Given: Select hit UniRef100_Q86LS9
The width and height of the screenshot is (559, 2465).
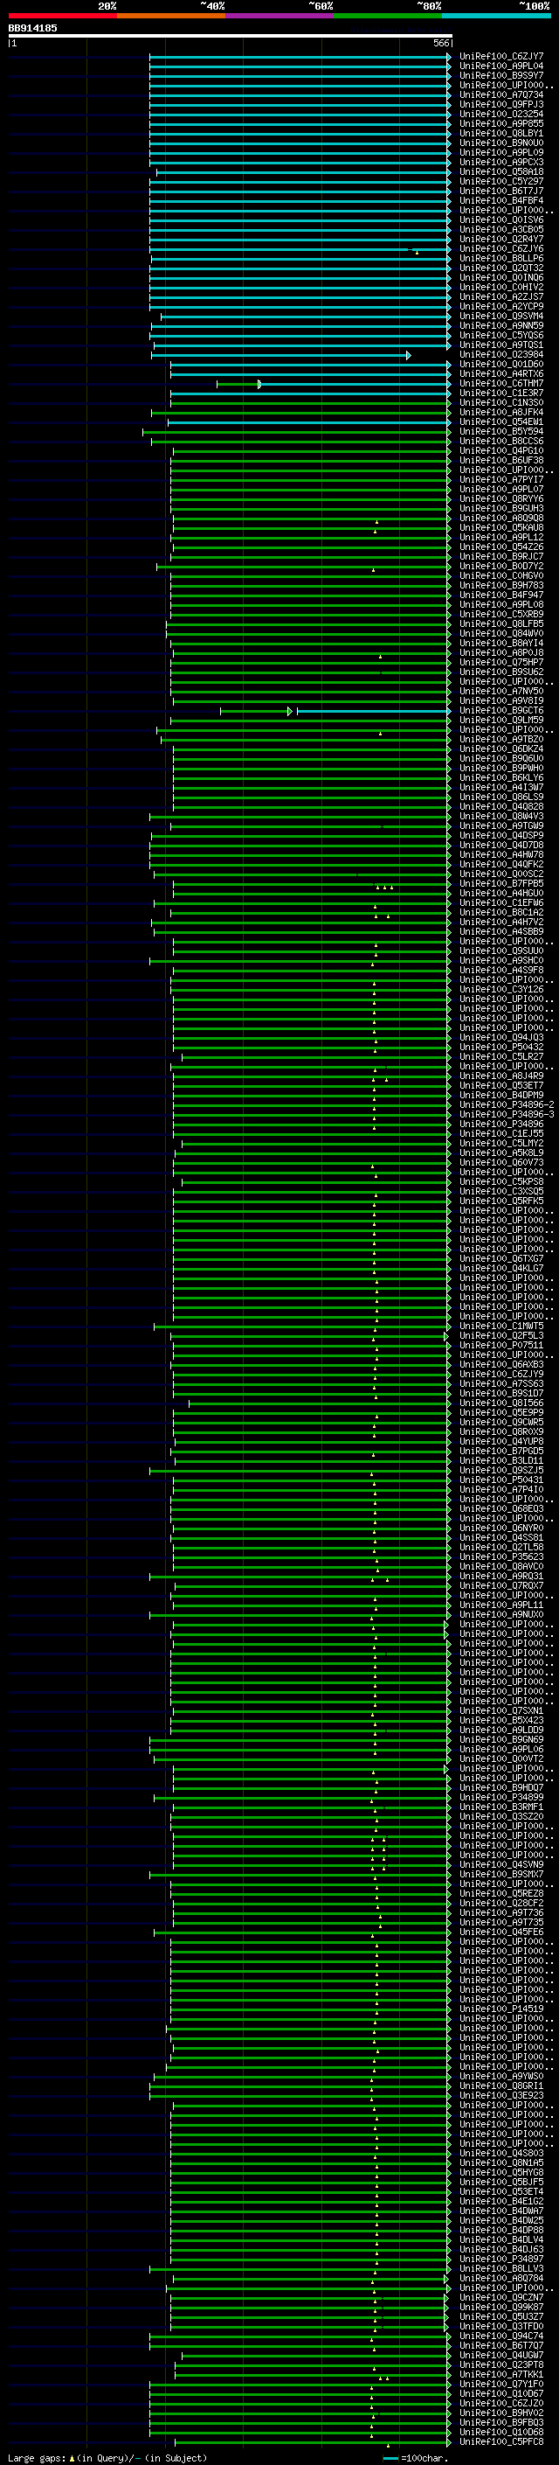Looking at the screenshot, I should tap(500, 797).
